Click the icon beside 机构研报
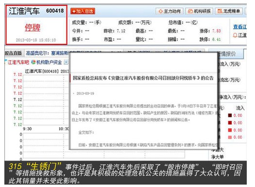Viewport: 255px width, 187px height. [x=190, y=11]
